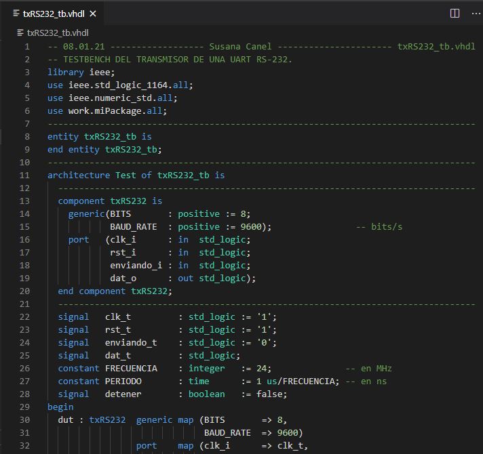Image resolution: width=483 pixels, height=454 pixels.
Task: Click the Split Editor Right icon
Action: point(455,13)
